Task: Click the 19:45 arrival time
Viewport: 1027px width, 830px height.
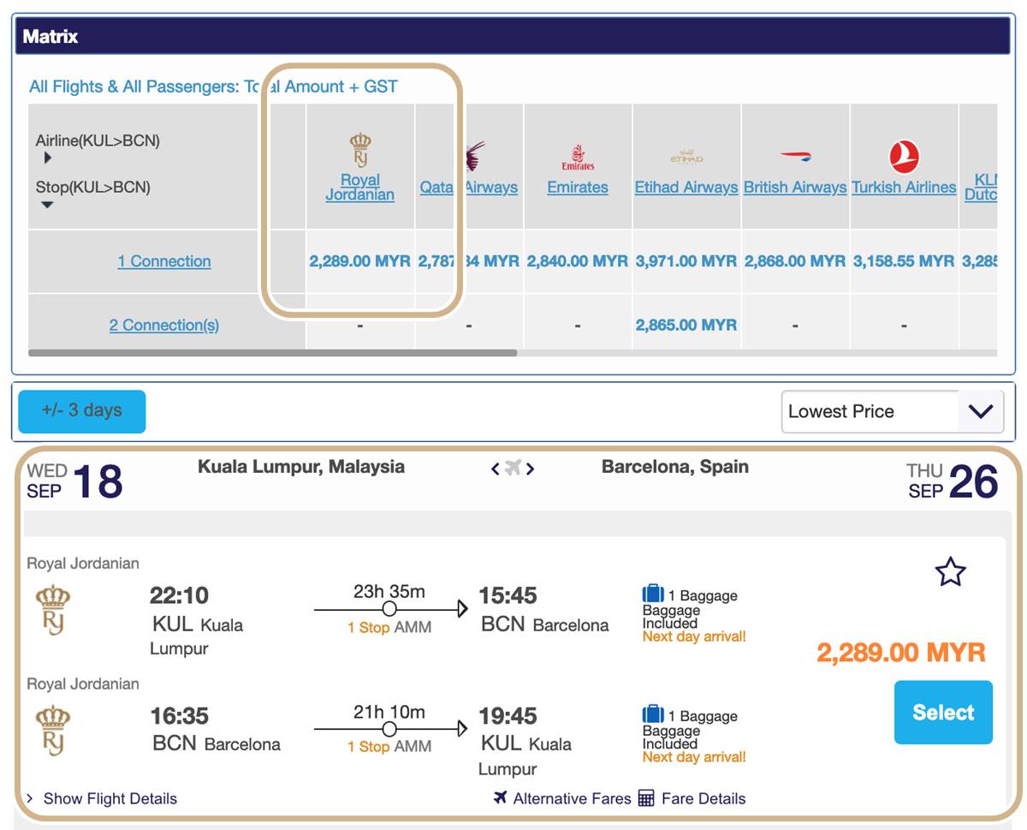Action: pos(508,715)
